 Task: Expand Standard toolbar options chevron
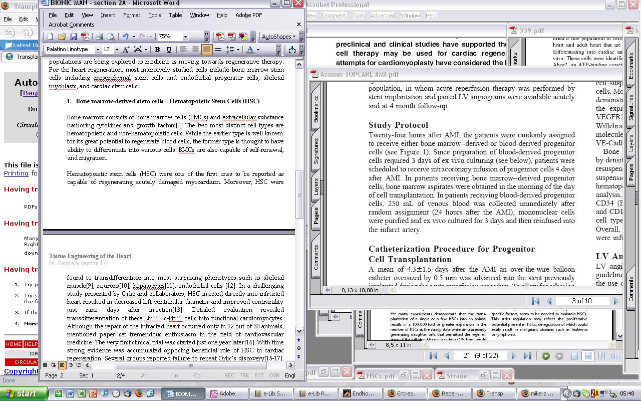pos(207,37)
